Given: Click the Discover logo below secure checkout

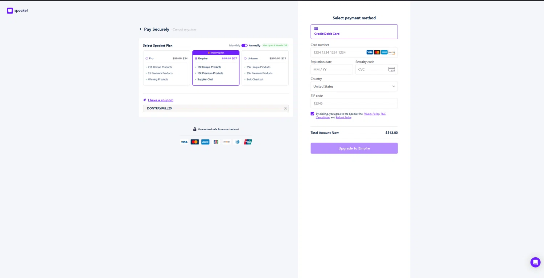Looking at the screenshot, I should [x=227, y=142].
